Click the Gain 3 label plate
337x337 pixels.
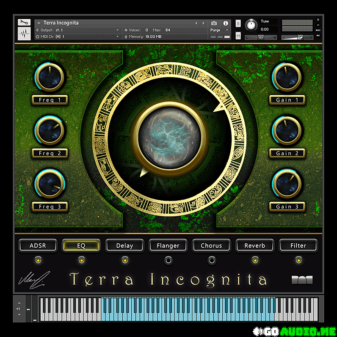pyautogui.click(x=287, y=207)
